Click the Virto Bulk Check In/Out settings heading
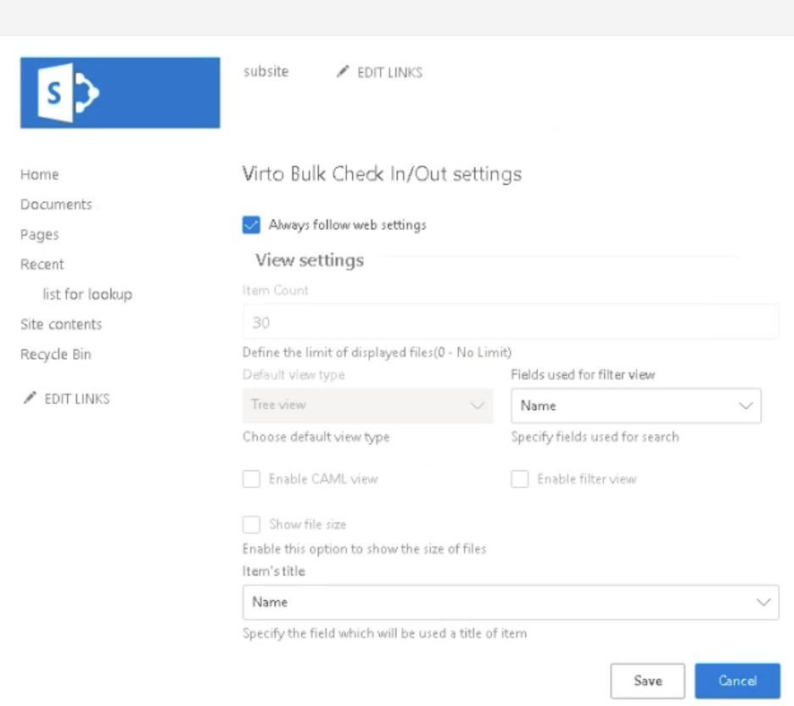 click(382, 174)
